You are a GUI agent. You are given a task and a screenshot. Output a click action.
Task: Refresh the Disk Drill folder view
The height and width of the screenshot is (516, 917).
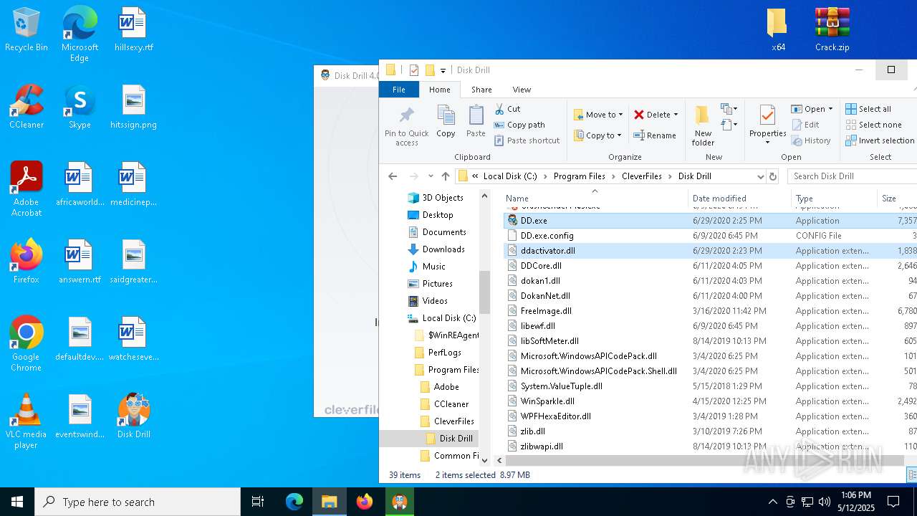(772, 176)
